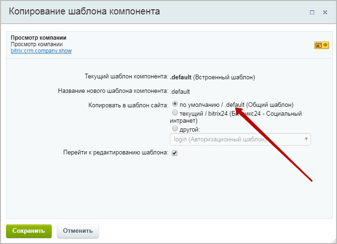Select the 'по умолчанию / .default' radio option
Image resolution: width=337 pixels, height=244 pixels.
click(x=175, y=104)
